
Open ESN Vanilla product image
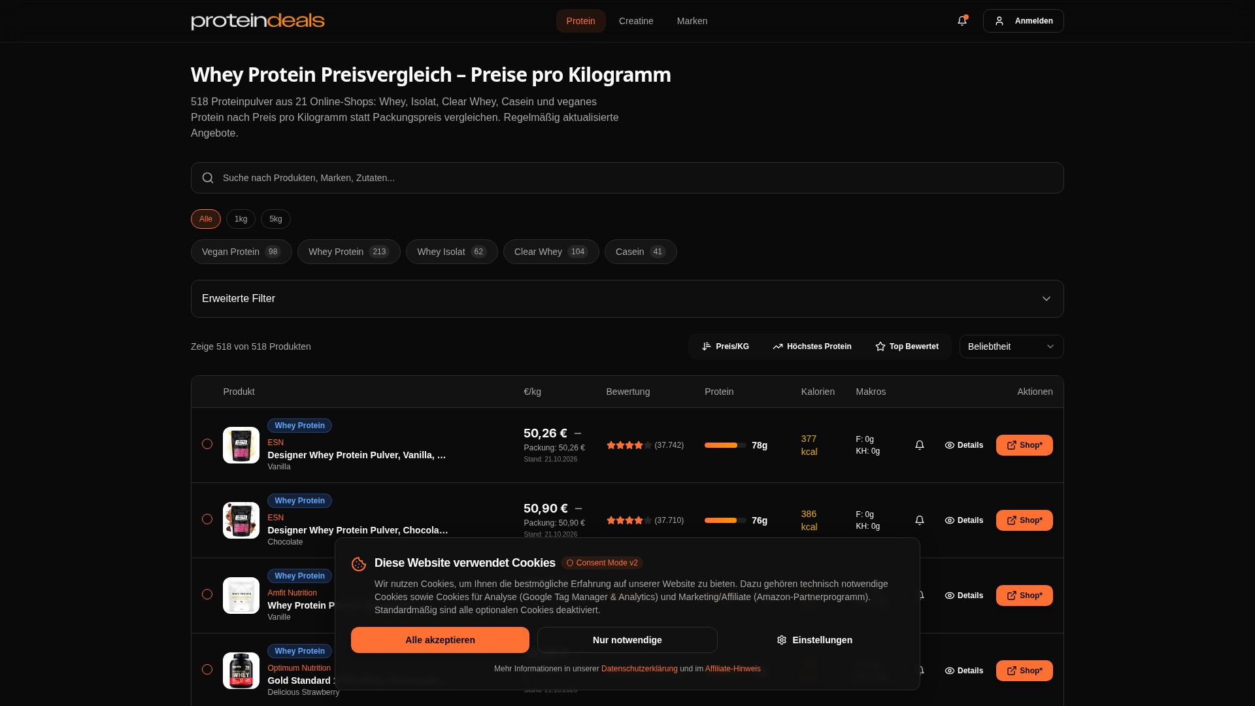tap(241, 445)
